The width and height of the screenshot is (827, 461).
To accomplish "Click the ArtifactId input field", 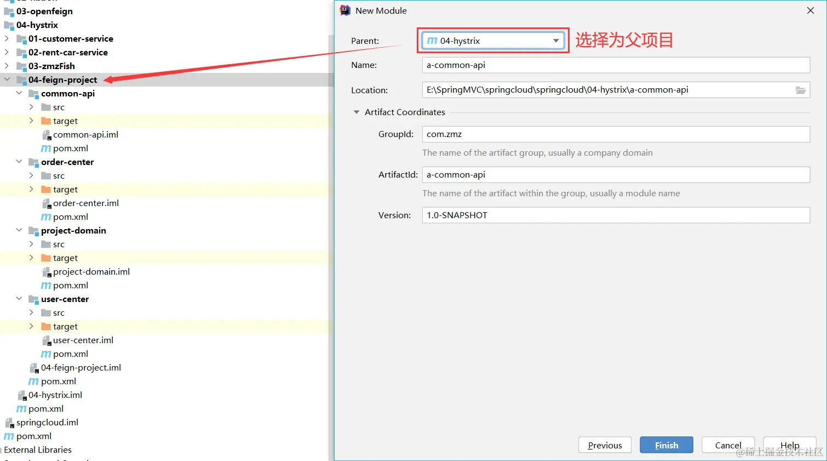I will pos(616,174).
